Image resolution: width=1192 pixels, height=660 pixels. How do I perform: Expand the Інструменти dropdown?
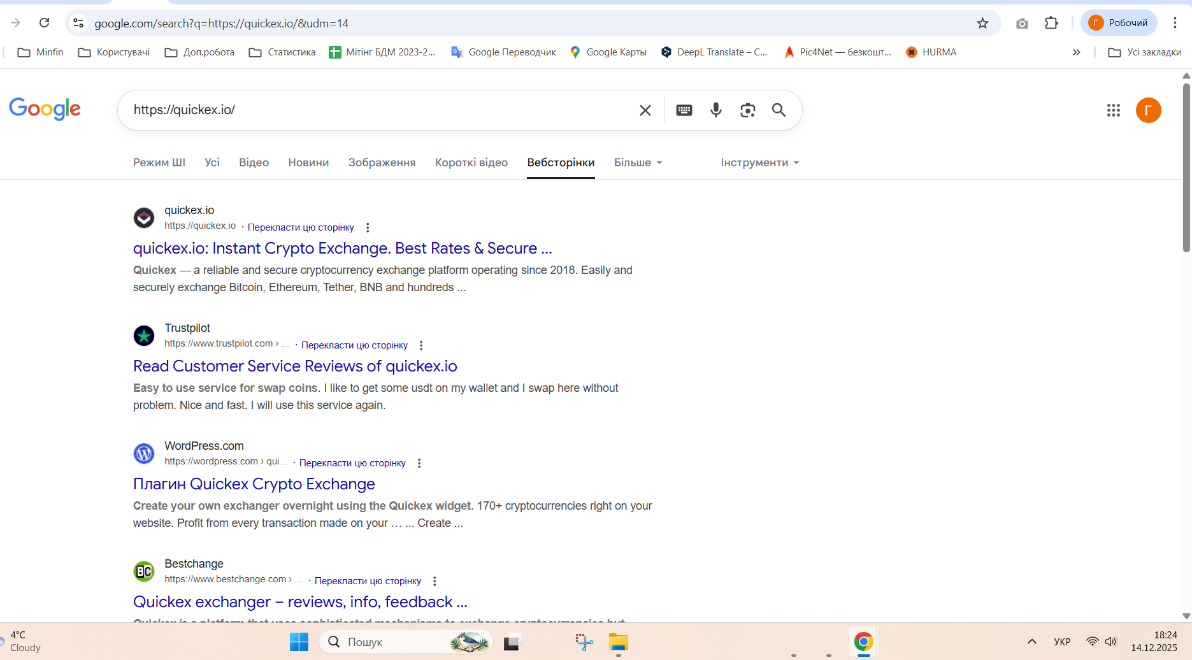[x=759, y=162]
